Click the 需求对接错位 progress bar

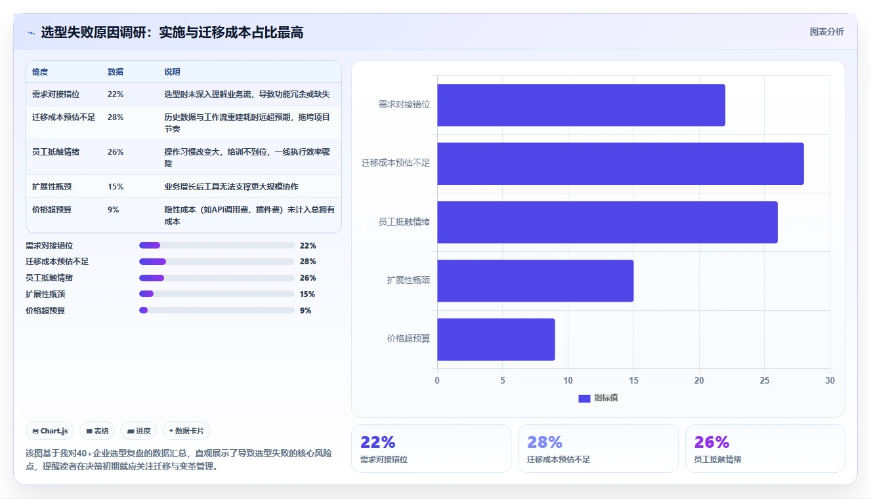pyautogui.click(x=217, y=245)
